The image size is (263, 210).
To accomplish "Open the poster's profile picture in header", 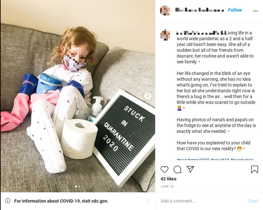I will 165,10.
